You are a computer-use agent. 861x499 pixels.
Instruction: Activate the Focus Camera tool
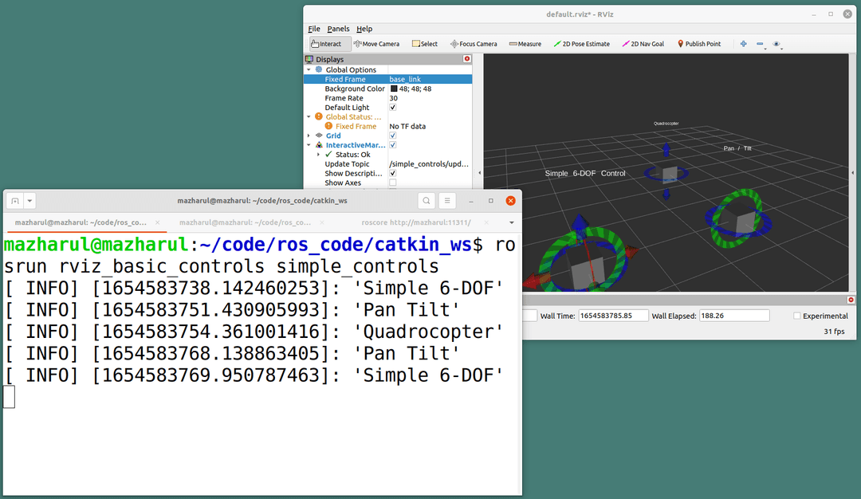(x=474, y=44)
